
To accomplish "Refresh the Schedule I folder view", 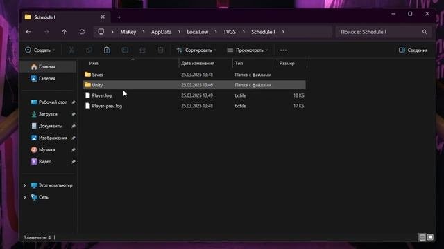I will click(x=82, y=32).
